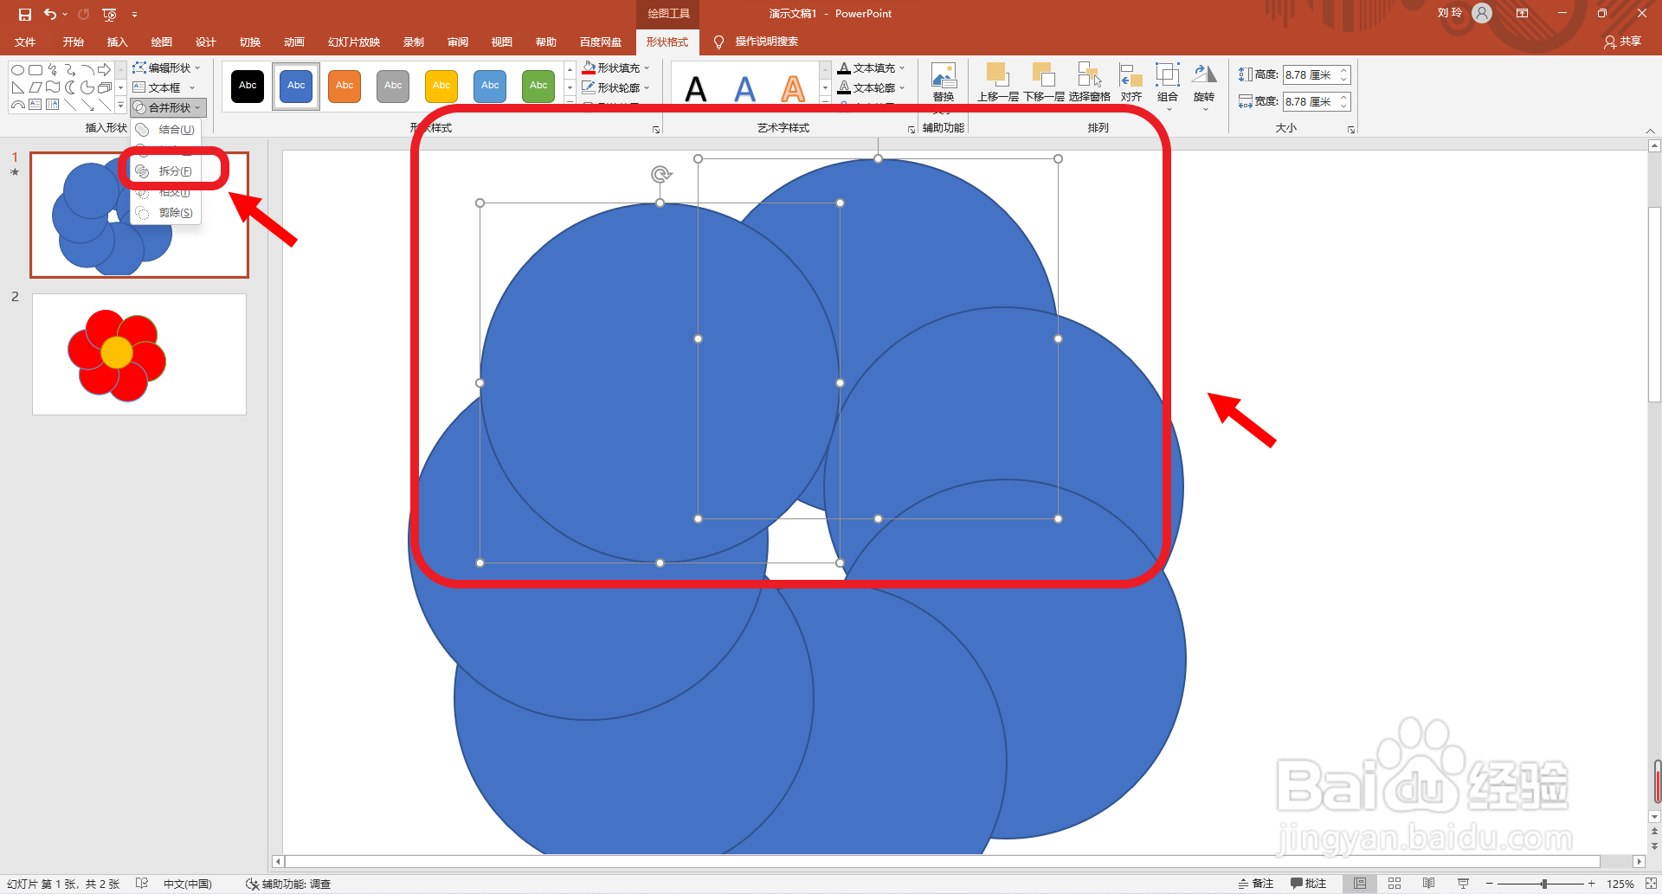This screenshot has width=1662, height=894.
Task: Edit the 宽度 width input field
Action: pyautogui.click(x=1310, y=102)
